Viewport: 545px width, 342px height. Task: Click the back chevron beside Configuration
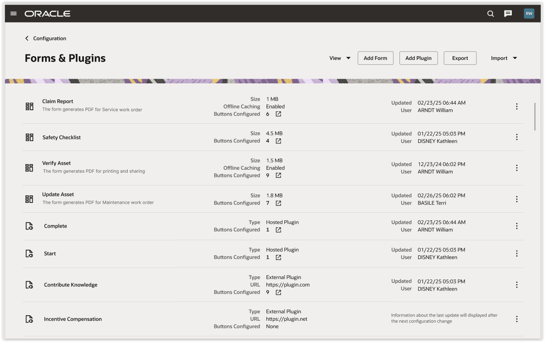27,38
